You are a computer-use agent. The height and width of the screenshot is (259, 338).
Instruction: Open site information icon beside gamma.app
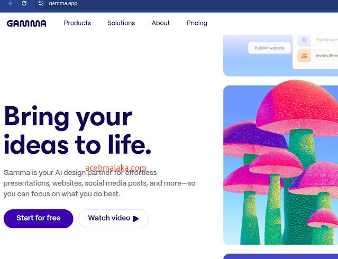point(41,3)
